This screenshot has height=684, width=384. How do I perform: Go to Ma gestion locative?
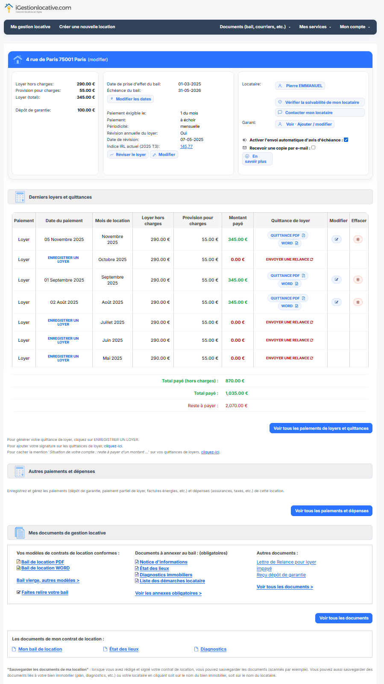30,27
